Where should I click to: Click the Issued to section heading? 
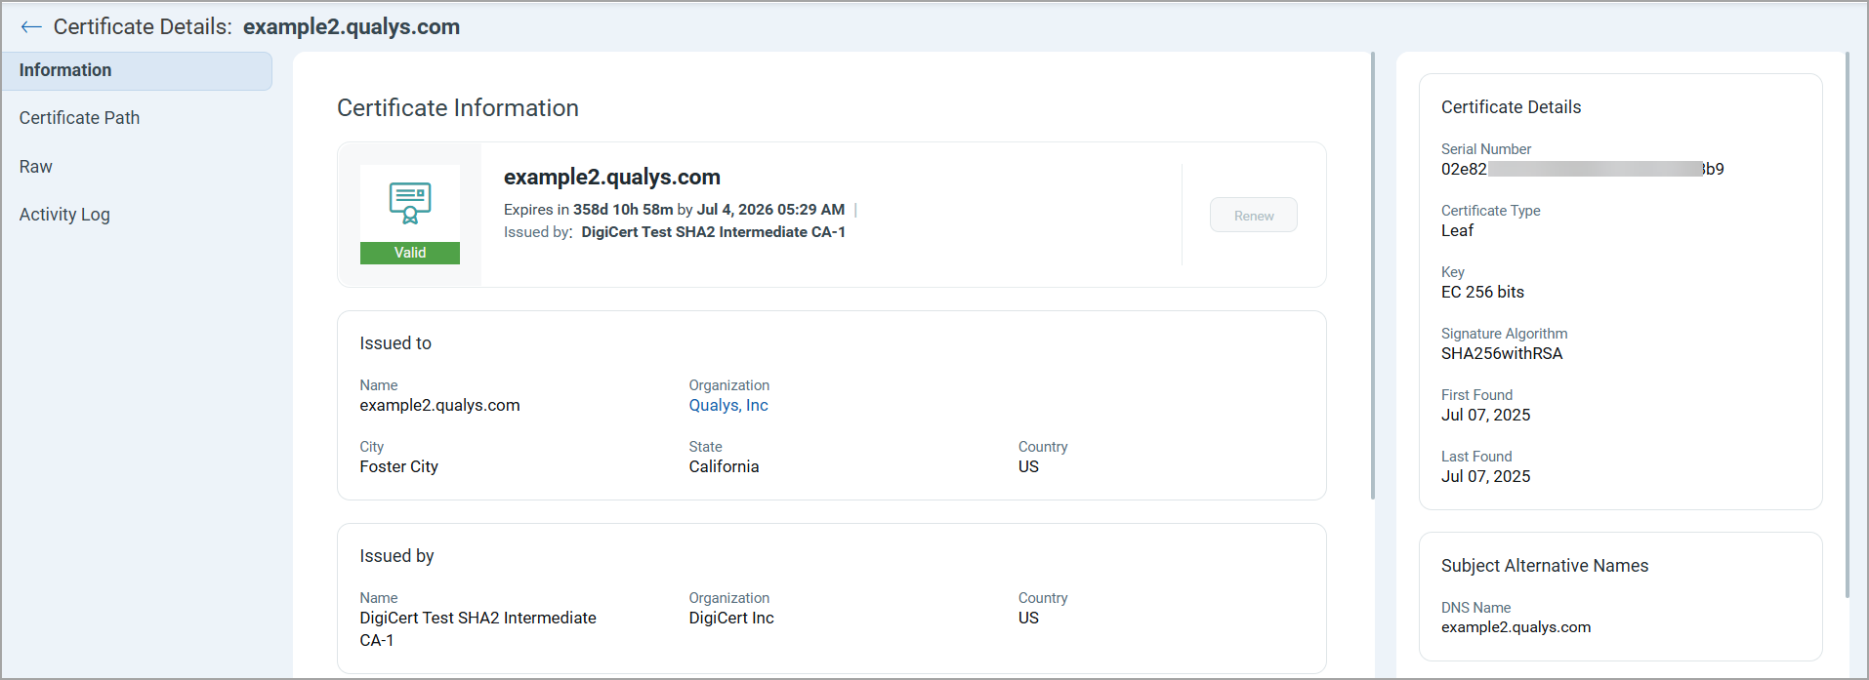tap(395, 343)
